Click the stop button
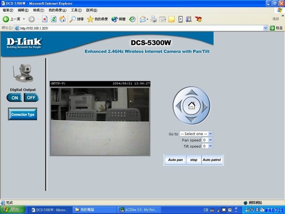 tap(194, 160)
